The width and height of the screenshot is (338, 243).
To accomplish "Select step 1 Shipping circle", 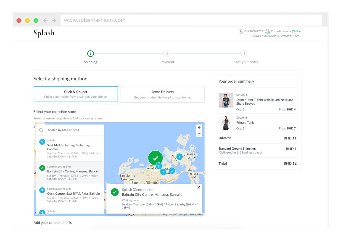I will click(x=90, y=54).
